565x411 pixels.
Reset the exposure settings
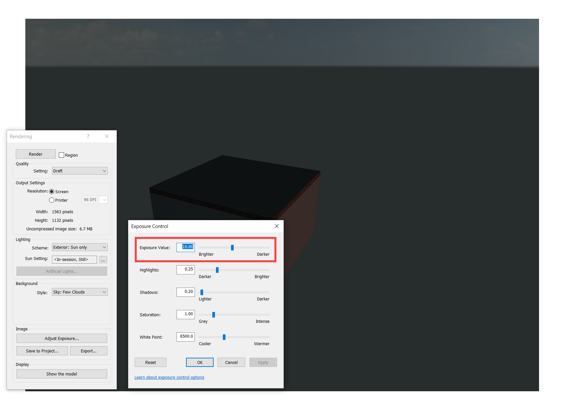point(150,362)
